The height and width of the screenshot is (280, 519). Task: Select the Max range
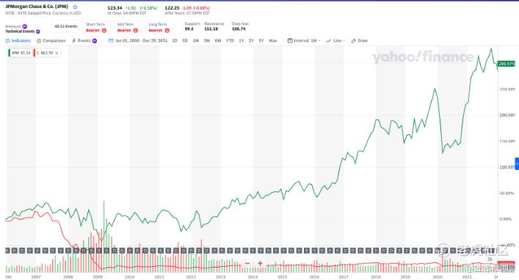pyautogui.click(x=273, y=40)
